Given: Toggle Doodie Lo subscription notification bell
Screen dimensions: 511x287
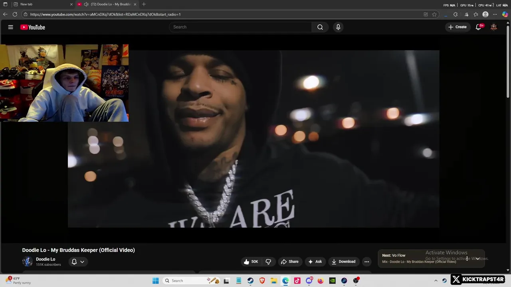Looking at the screenshot, I should (74, 261).
